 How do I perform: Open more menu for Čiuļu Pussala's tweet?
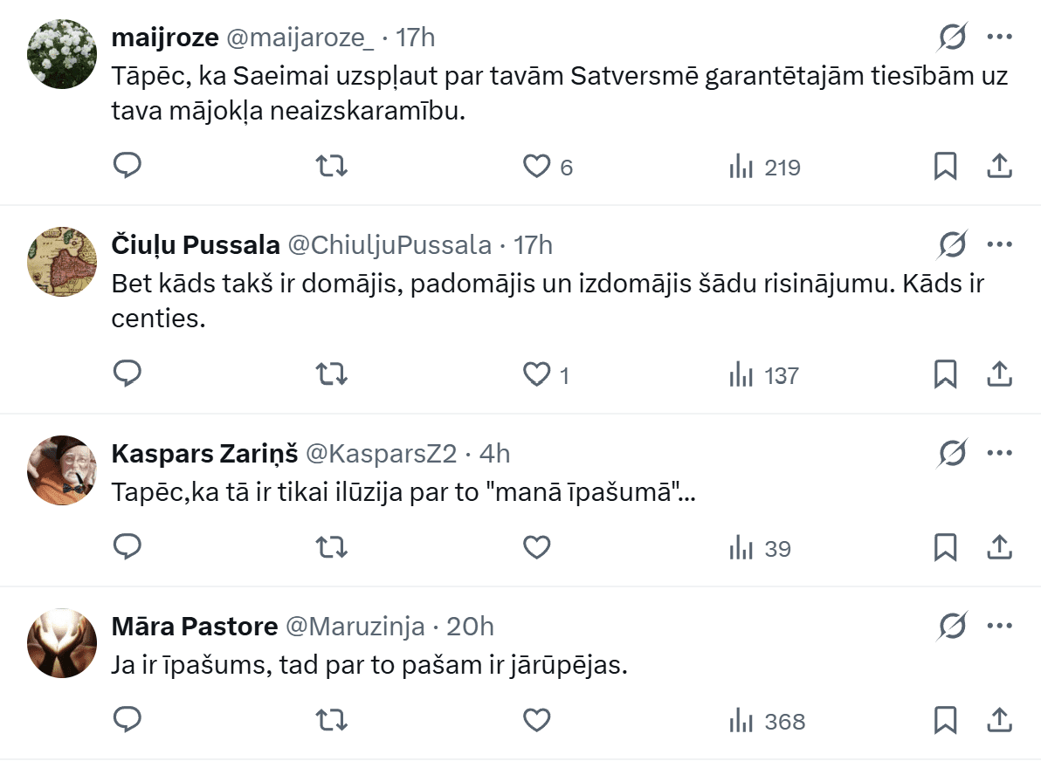point(998,245)
